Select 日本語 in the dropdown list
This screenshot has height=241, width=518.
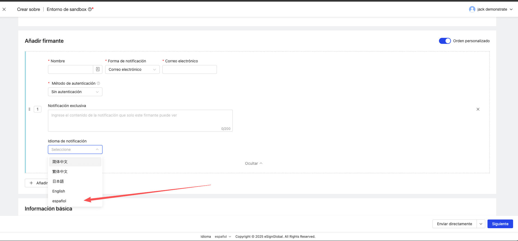coord(58,181)
